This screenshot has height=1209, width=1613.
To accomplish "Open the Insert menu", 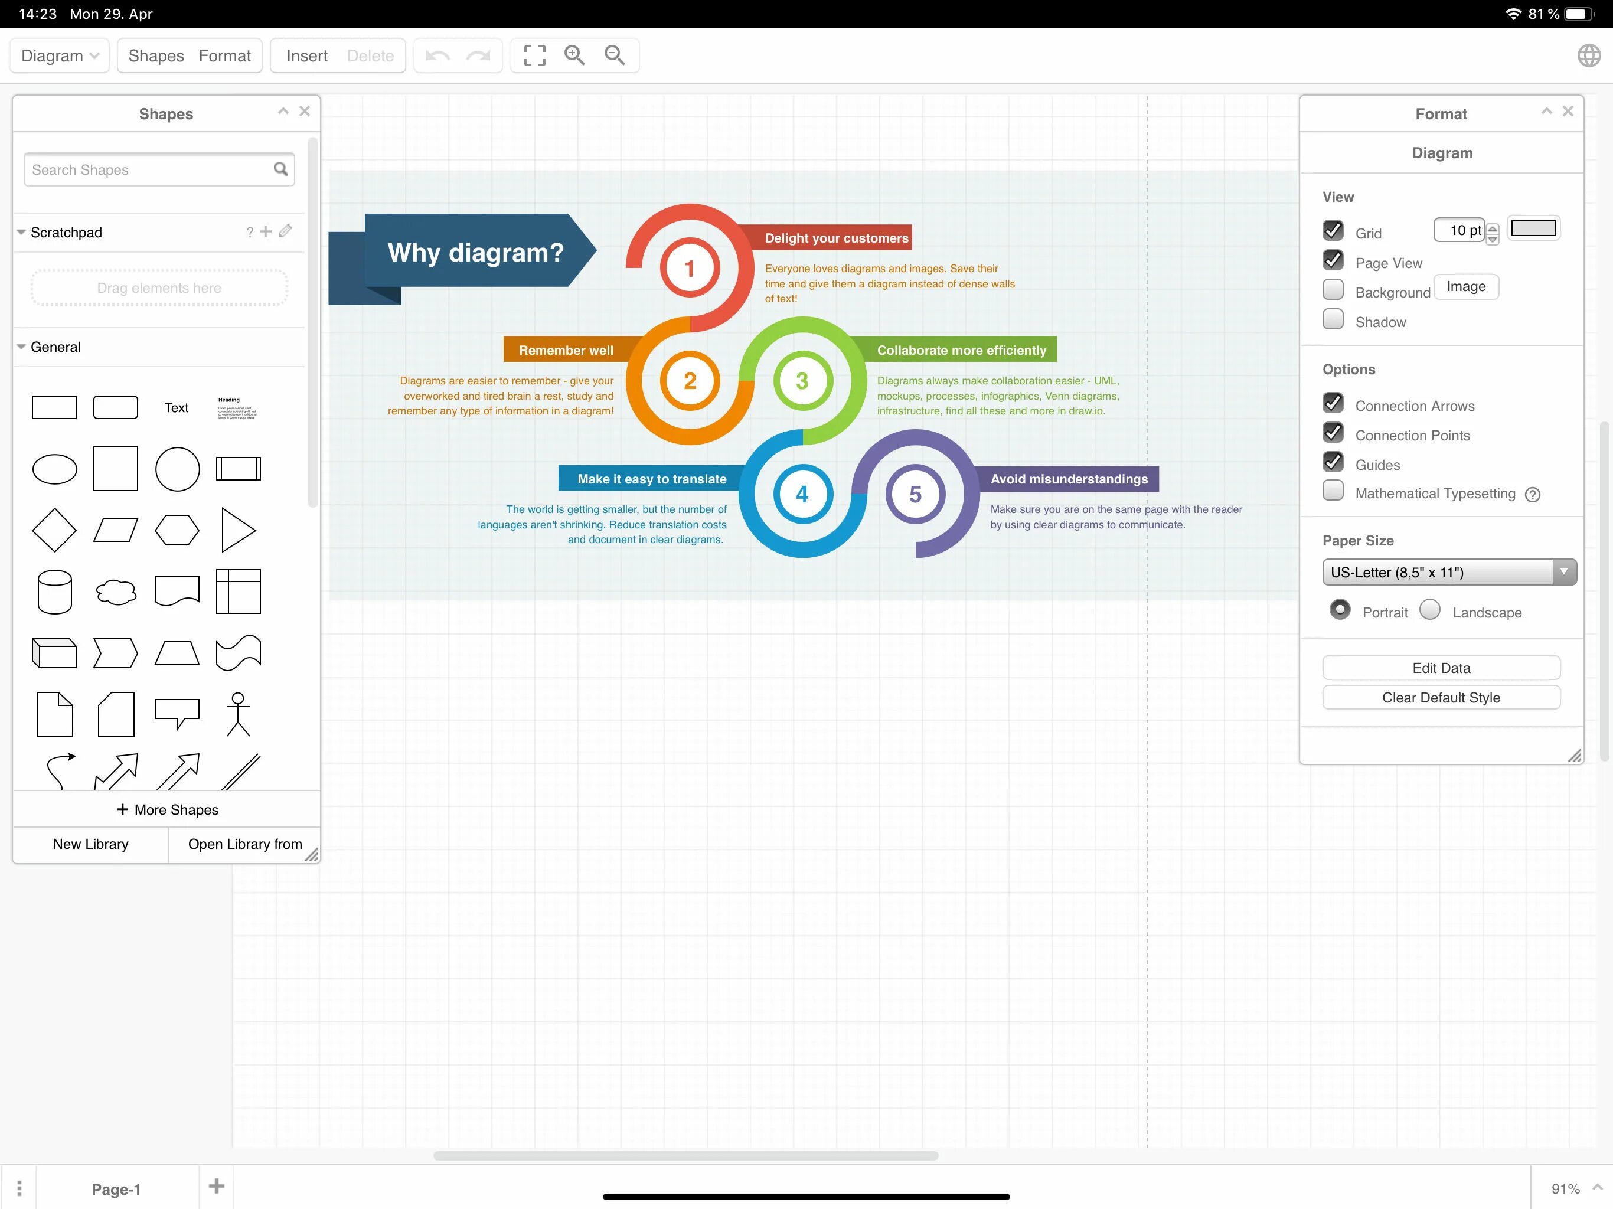I will [306, 55].
